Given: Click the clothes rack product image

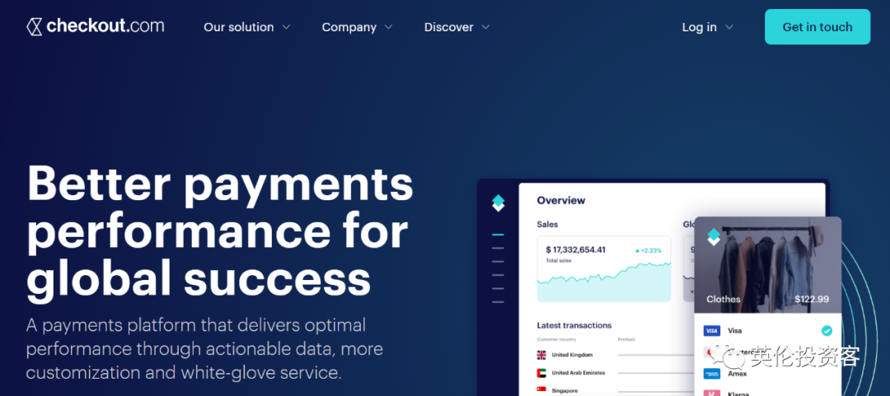Looking at the screenshot, I should [x=767, y=265].
